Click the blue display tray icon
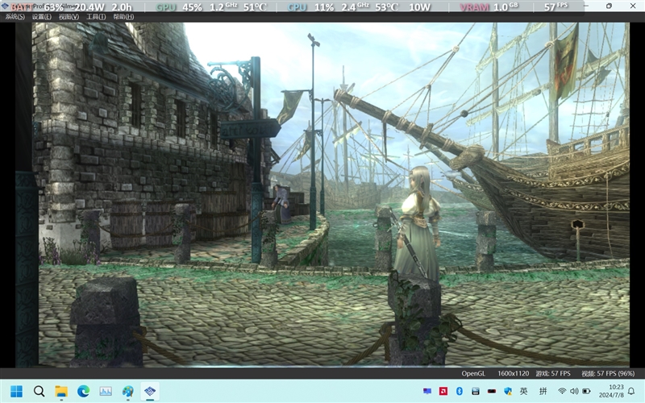Viewport: 645px width, 403px height. [x=427, y=391]
